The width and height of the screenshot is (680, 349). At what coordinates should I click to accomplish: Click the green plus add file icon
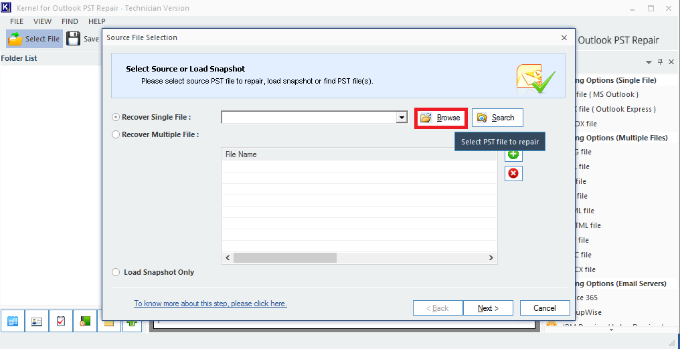513,154
